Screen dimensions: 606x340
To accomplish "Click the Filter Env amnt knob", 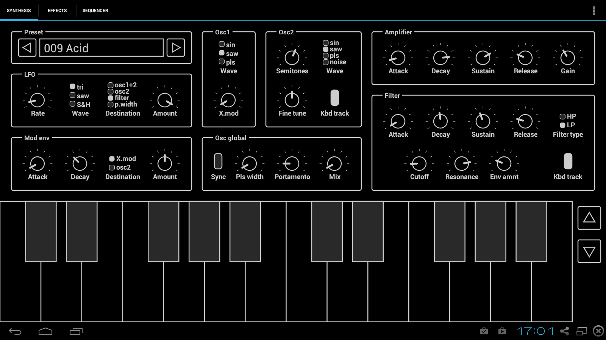I will point(504,164).
